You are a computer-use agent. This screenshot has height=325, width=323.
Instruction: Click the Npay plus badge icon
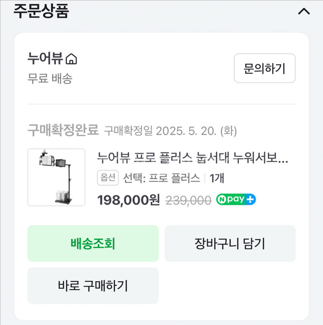point(251,200)
